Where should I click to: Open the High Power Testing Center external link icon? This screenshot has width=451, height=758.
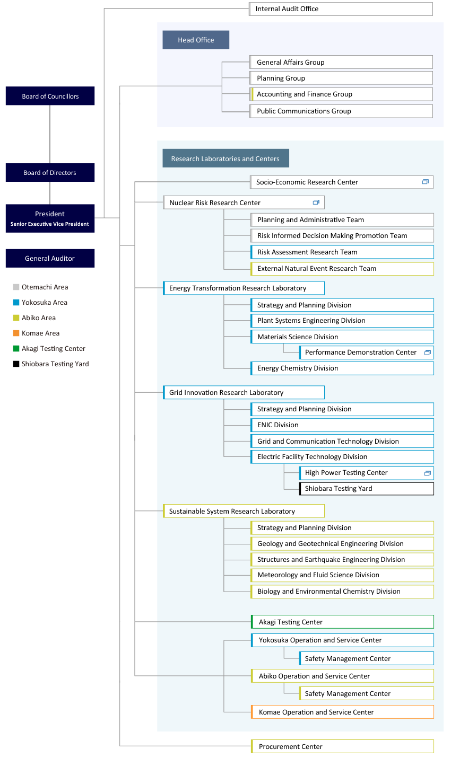(x=427, y=473)
